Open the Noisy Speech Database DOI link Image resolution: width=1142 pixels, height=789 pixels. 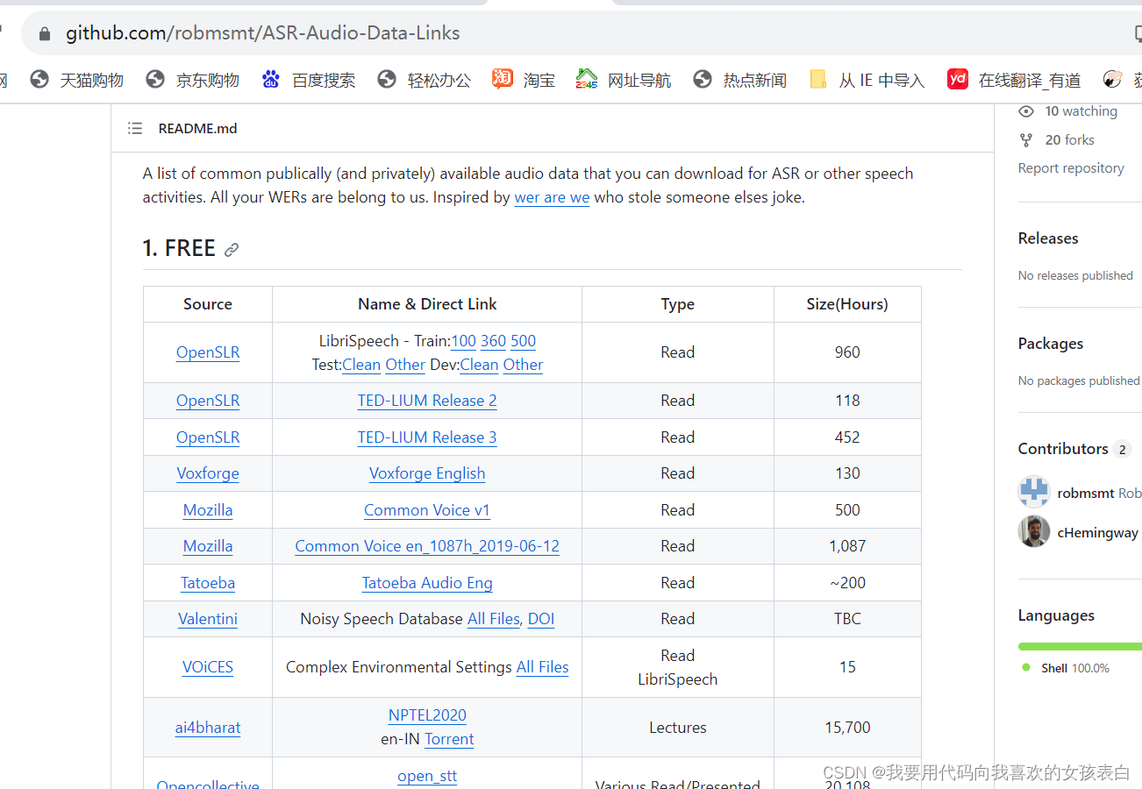coord(541,619)
